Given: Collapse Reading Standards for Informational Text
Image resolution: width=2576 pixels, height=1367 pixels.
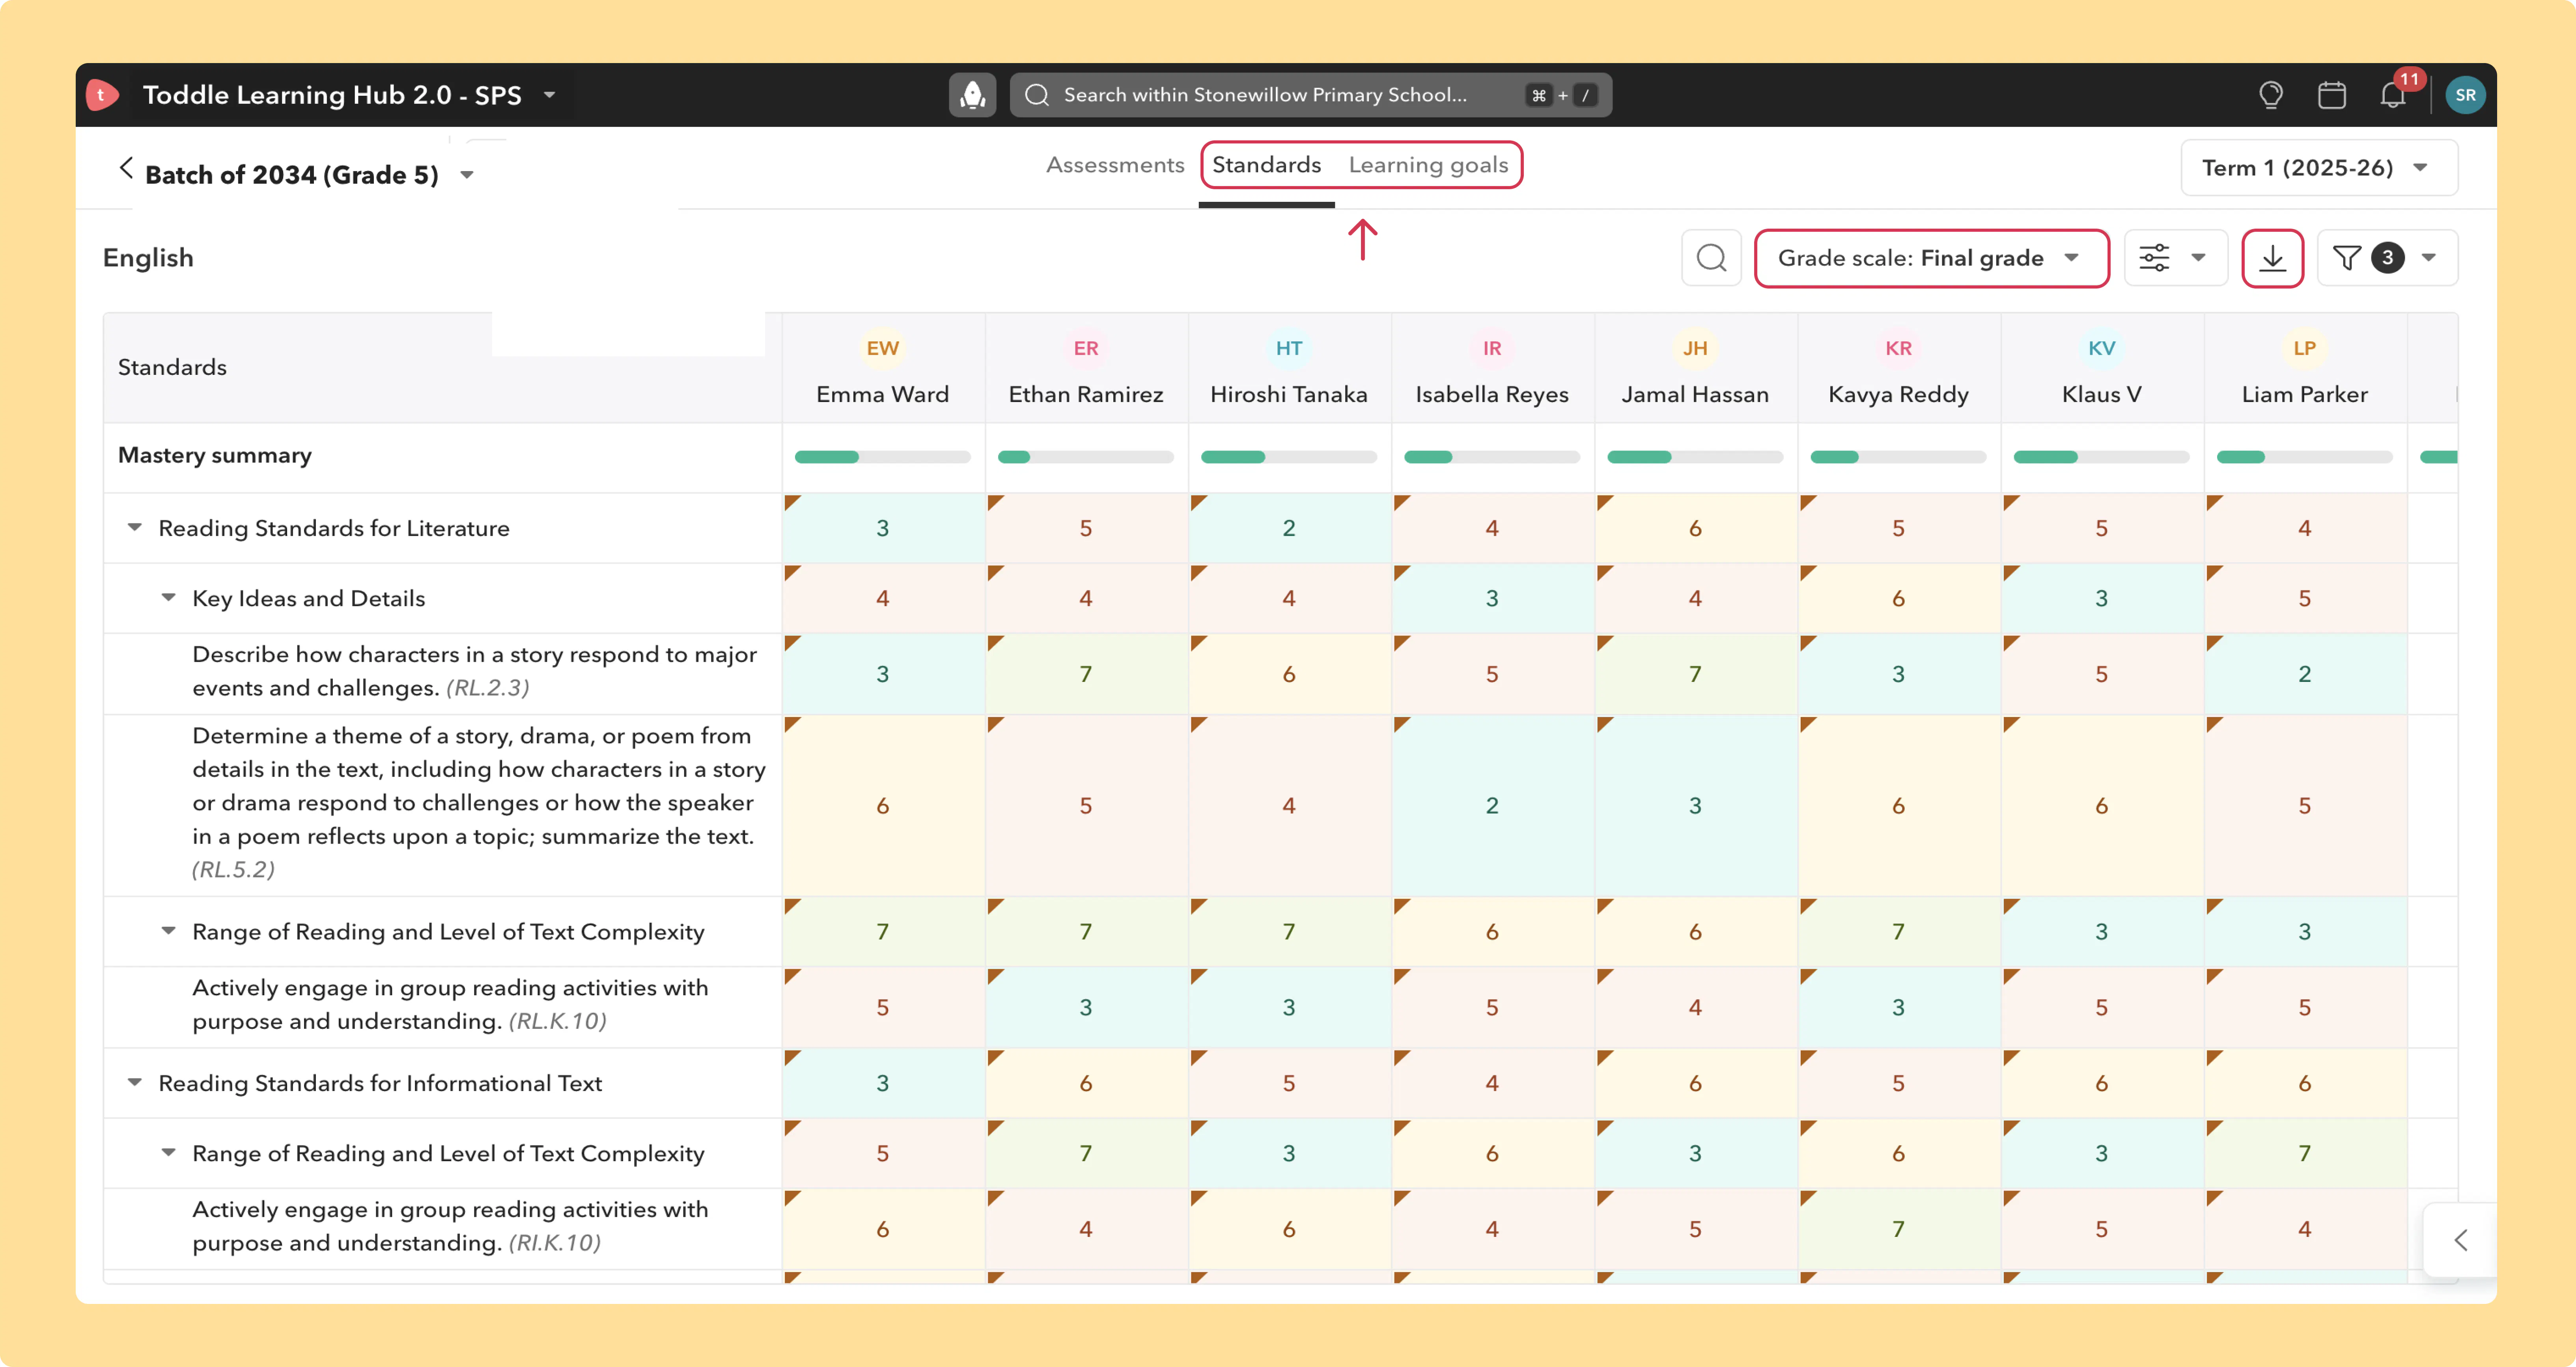Looking at the screenshot, I should (134, 1082).
